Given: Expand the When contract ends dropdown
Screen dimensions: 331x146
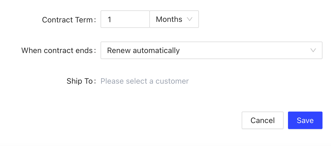Looking at the screenshot, I should [211, 50].
